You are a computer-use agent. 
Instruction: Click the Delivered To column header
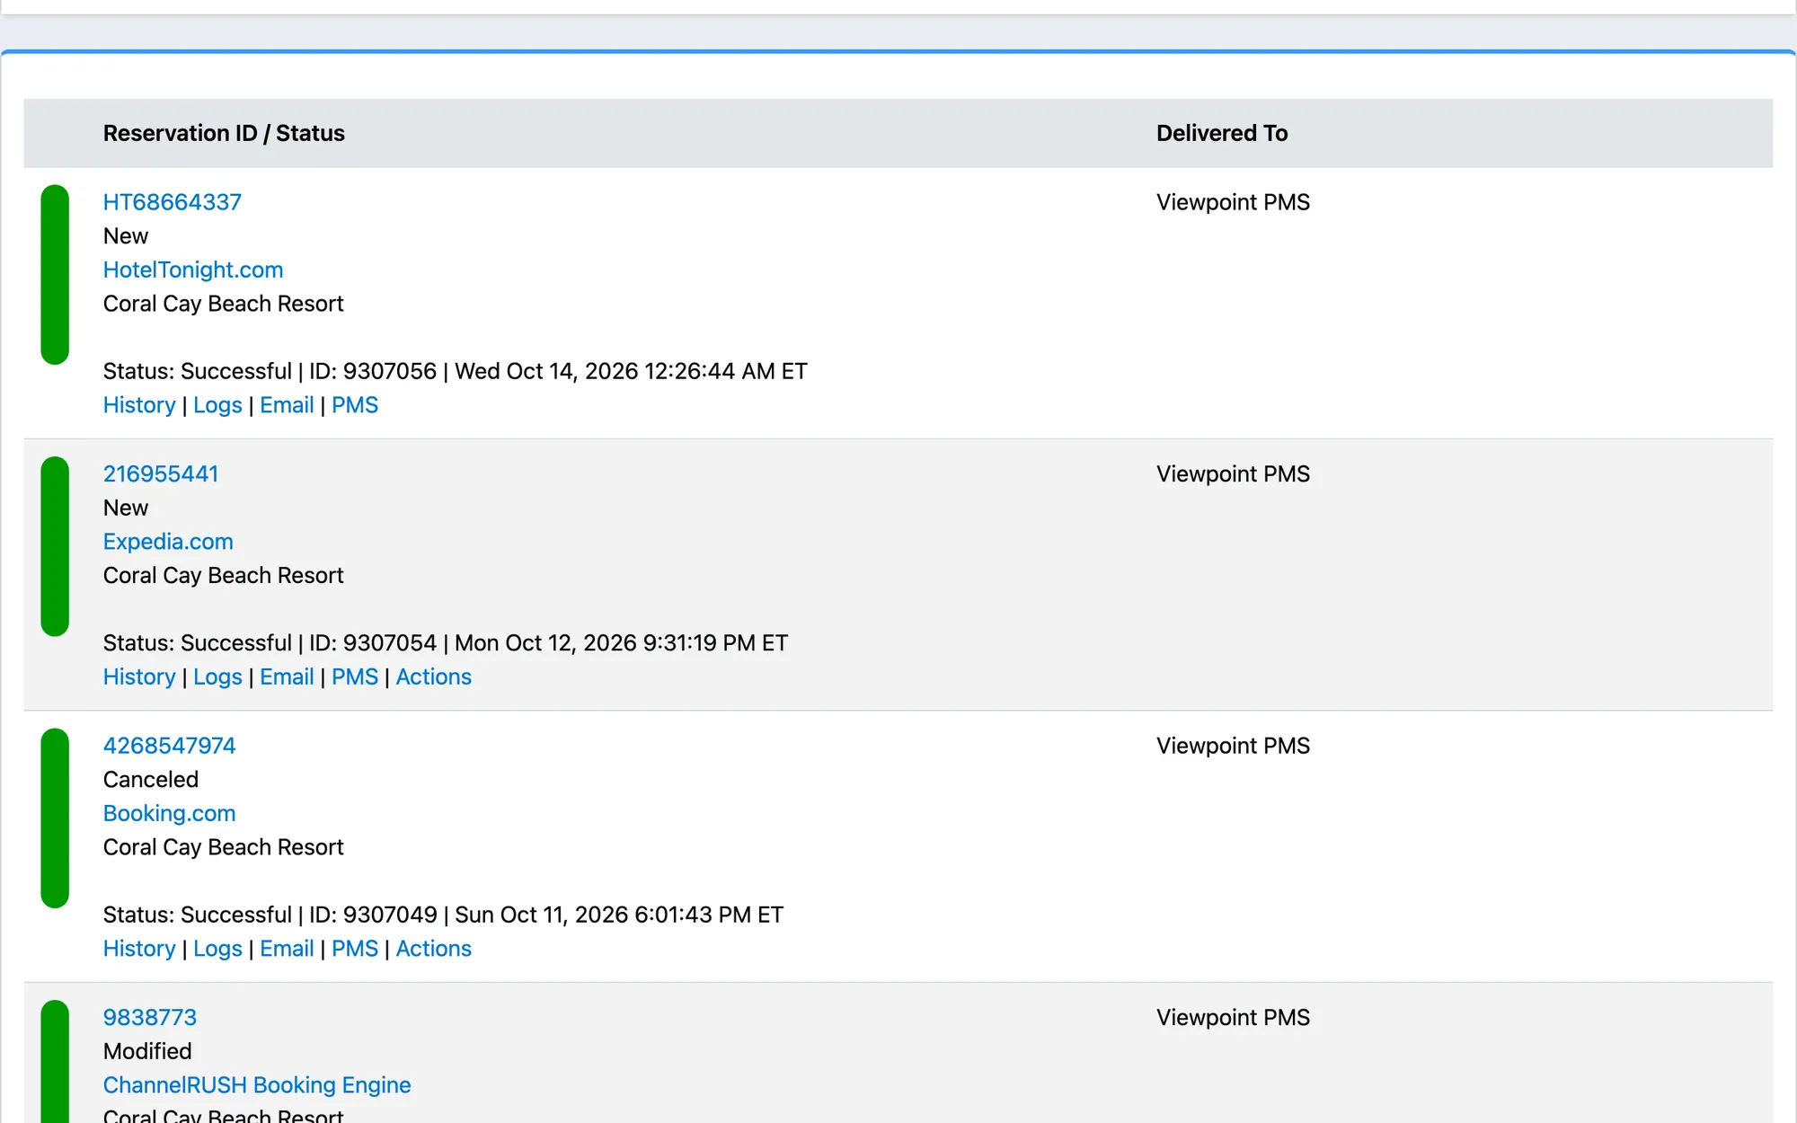coord(1222,133)
